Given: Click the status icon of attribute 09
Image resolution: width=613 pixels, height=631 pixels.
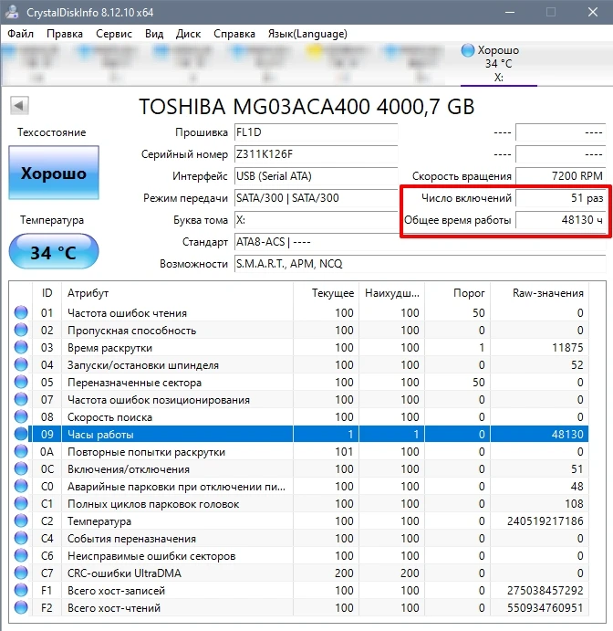Looking at the screenshot, I should (x=21, y=434).
